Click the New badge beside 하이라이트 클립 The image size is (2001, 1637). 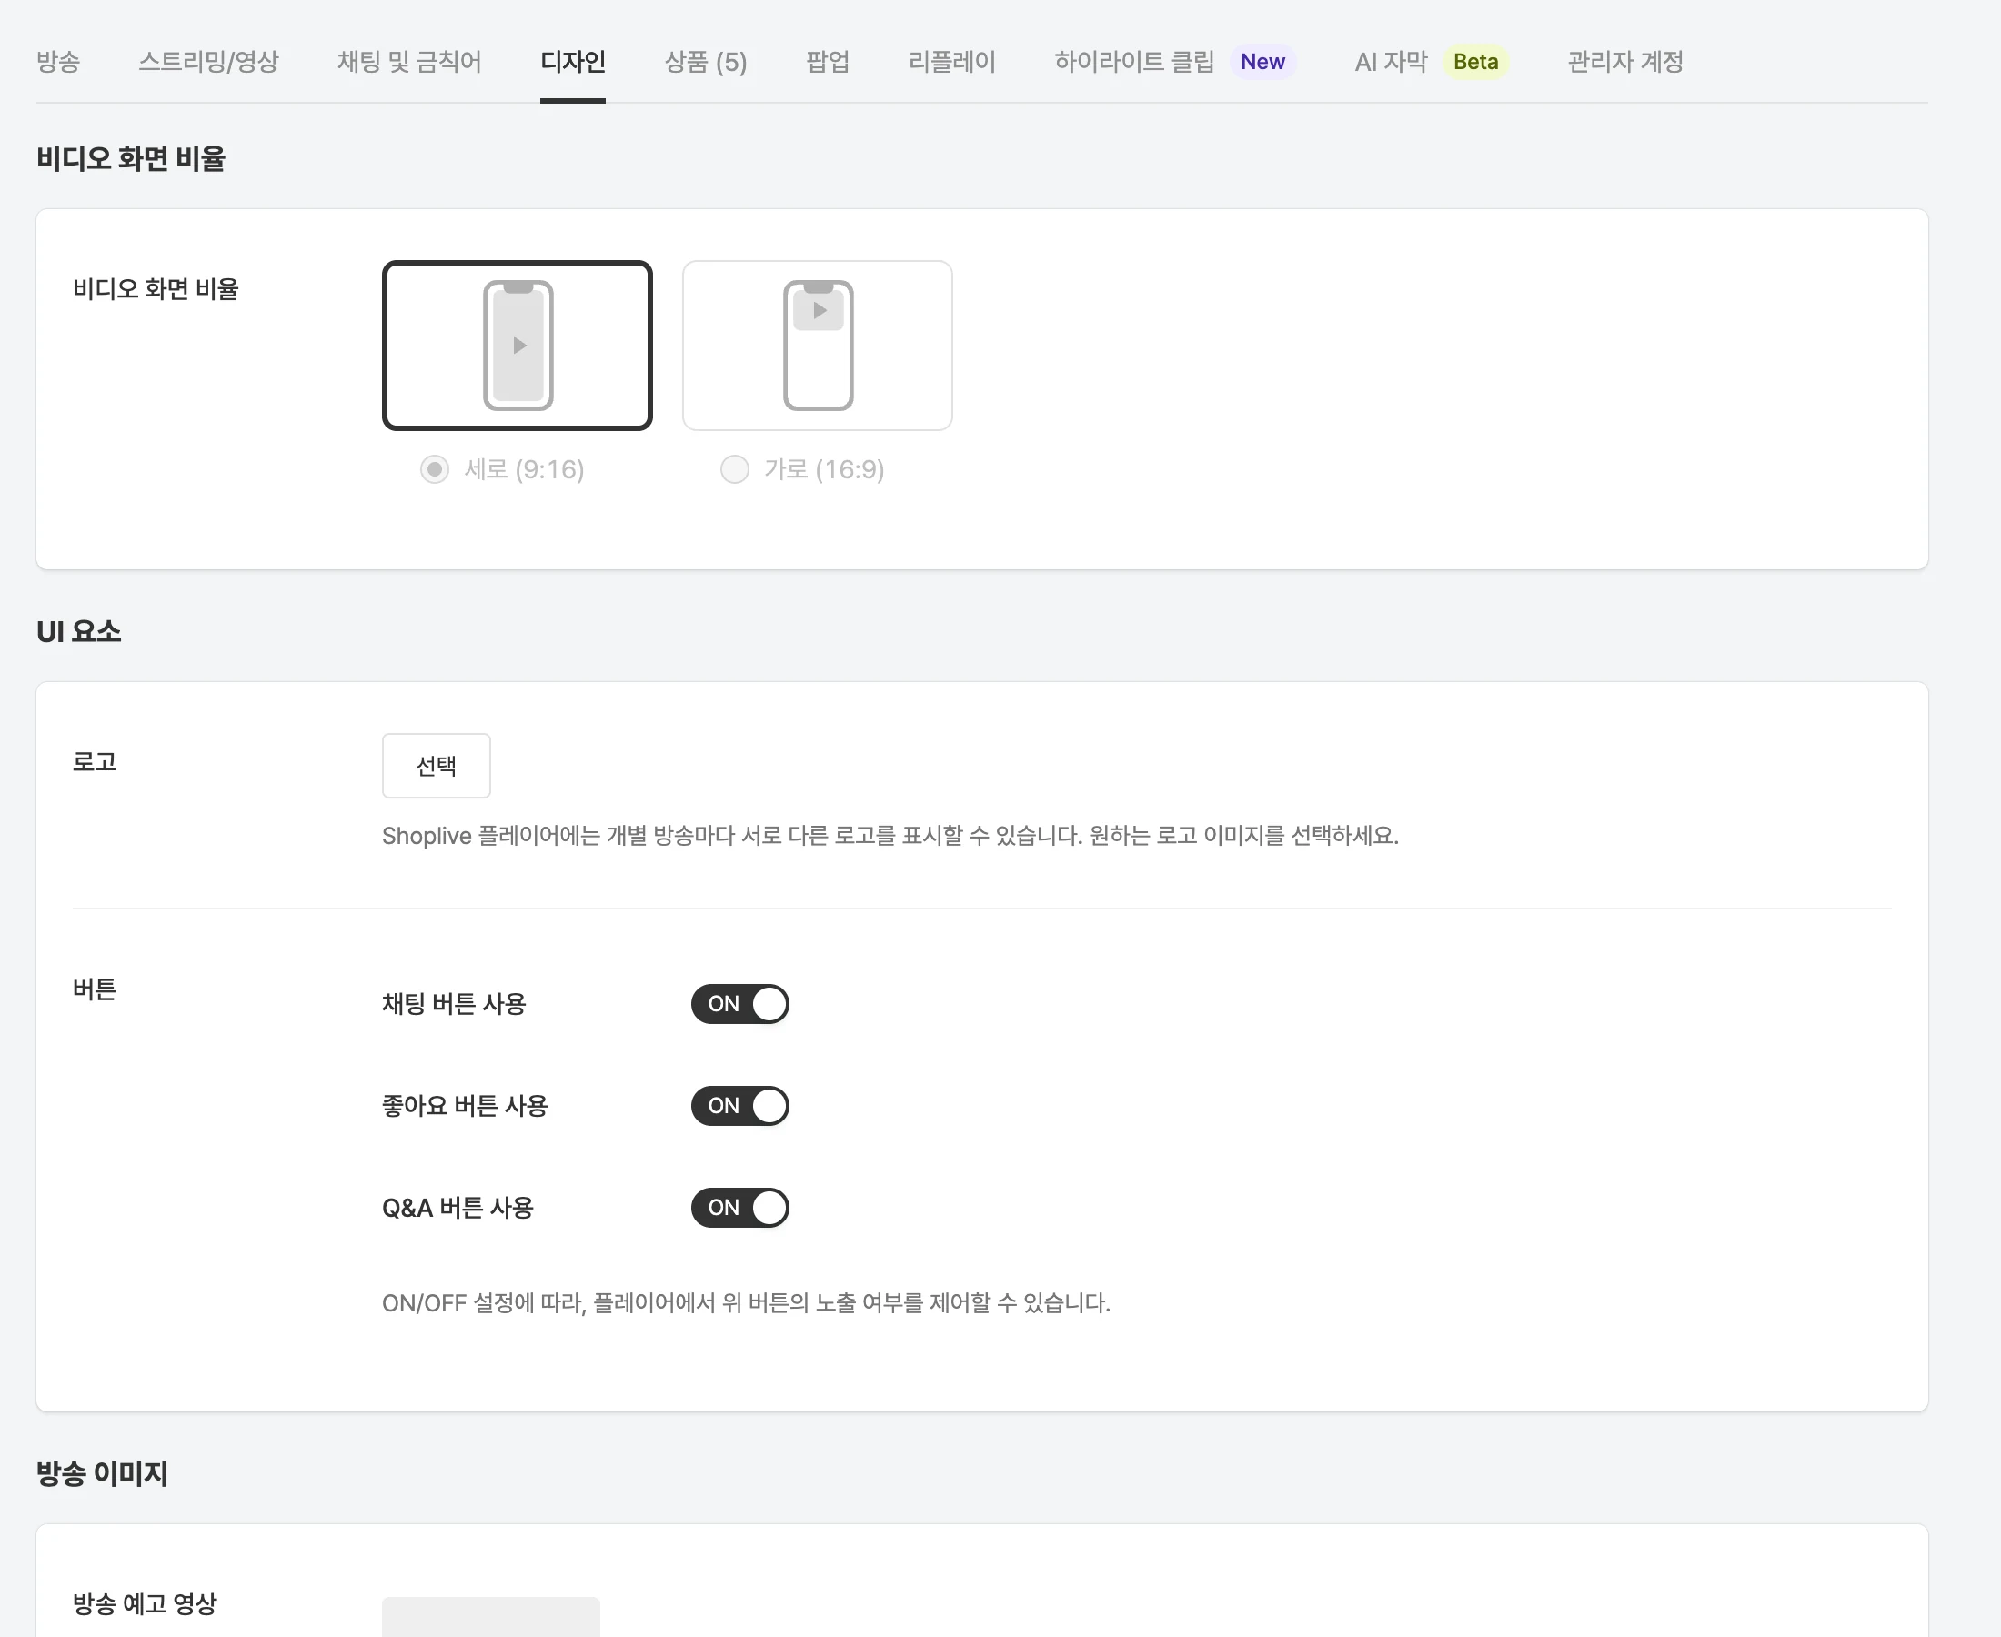click(1262, 61)
